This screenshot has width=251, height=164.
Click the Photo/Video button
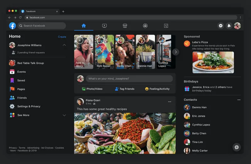(x=92, y=89)
